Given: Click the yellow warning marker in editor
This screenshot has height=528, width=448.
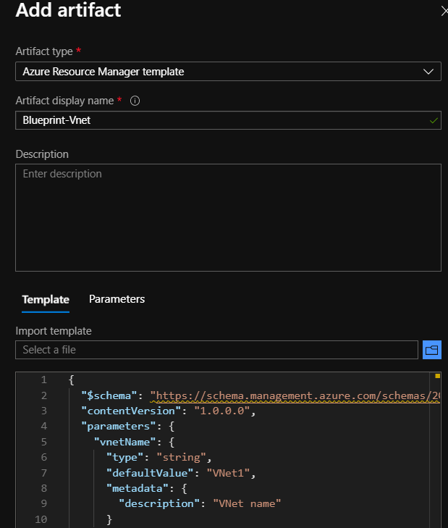Looking at the screenshot, I should click(437, 377).
